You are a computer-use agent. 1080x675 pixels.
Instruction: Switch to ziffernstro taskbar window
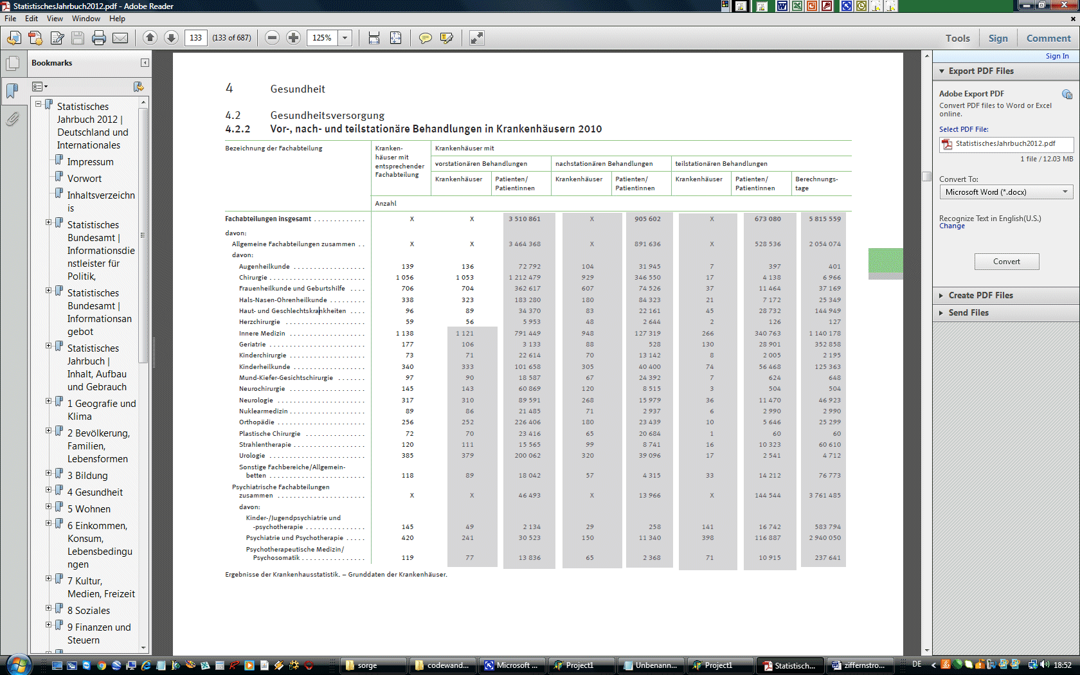860,665
